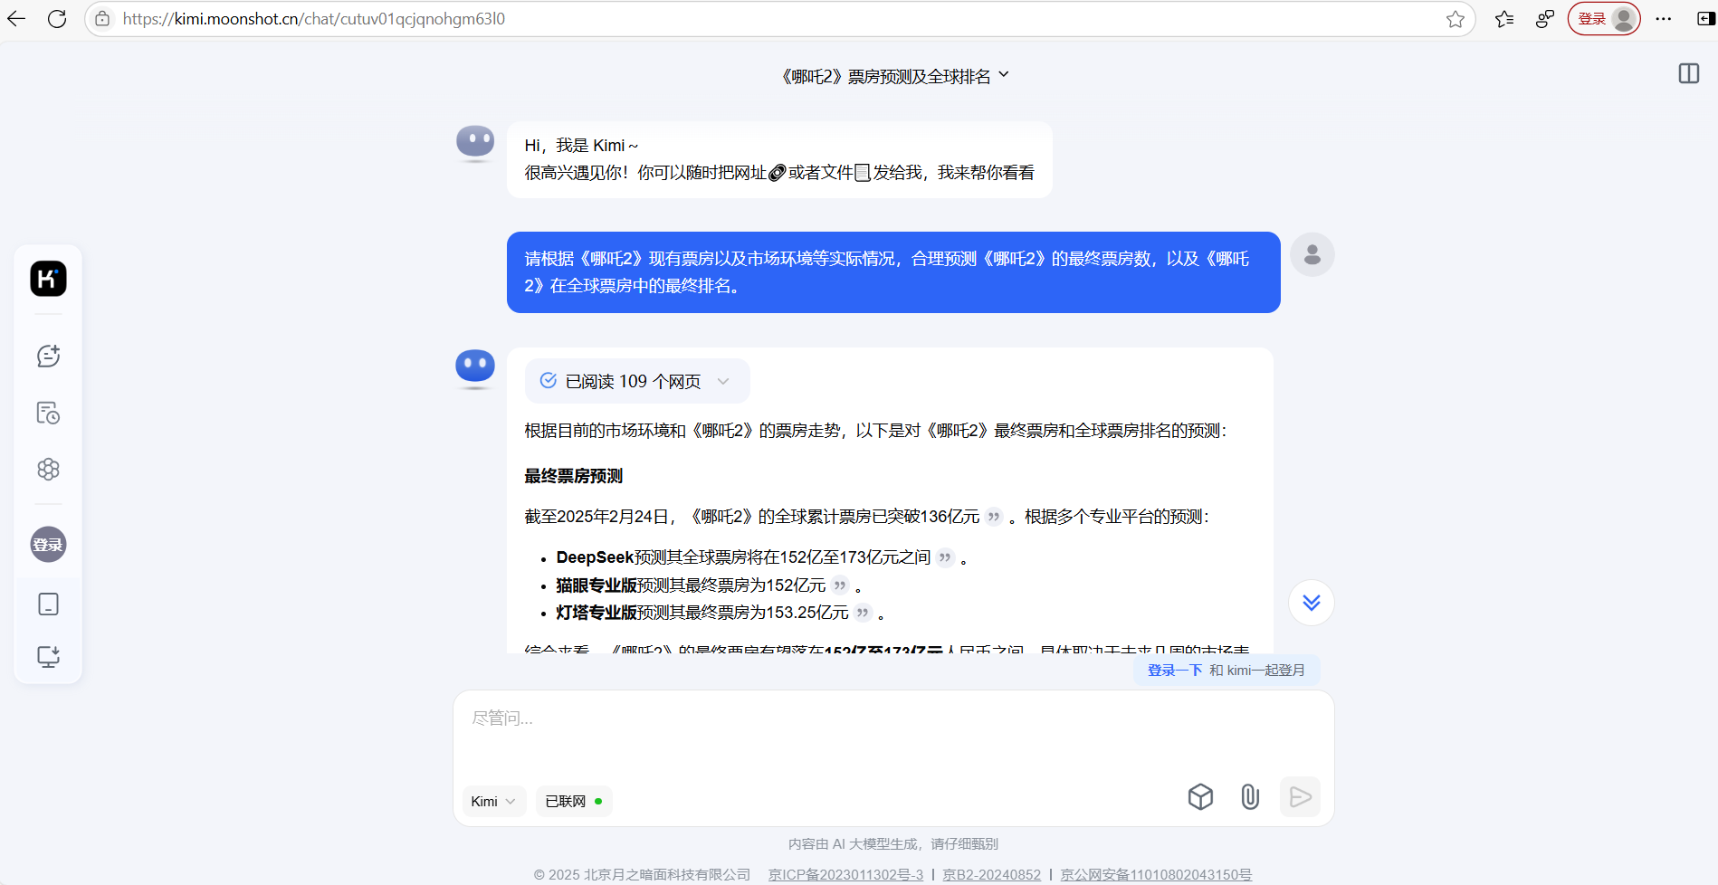The image size is (1718, 885).
Task: Click the browser address bar URL
Action: [x=314, y=19]
